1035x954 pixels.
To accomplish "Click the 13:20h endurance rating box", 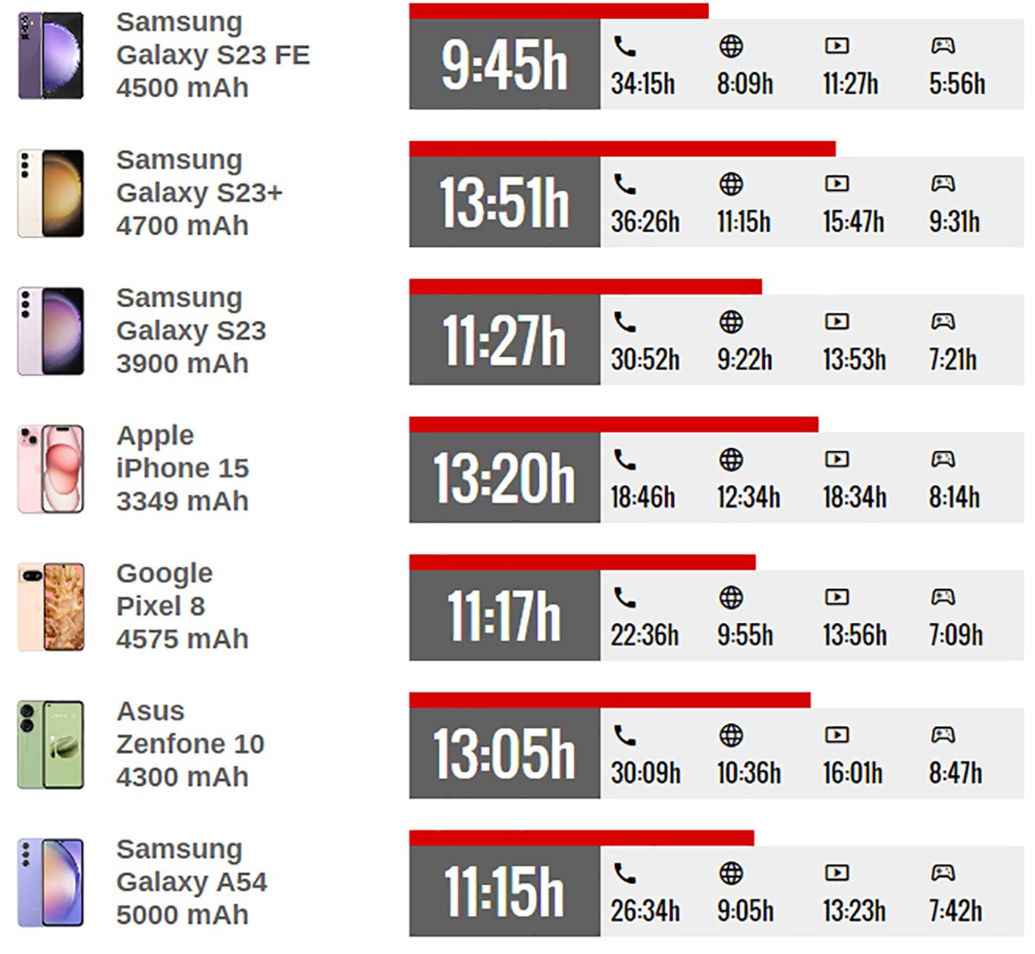I will (505, 477).
